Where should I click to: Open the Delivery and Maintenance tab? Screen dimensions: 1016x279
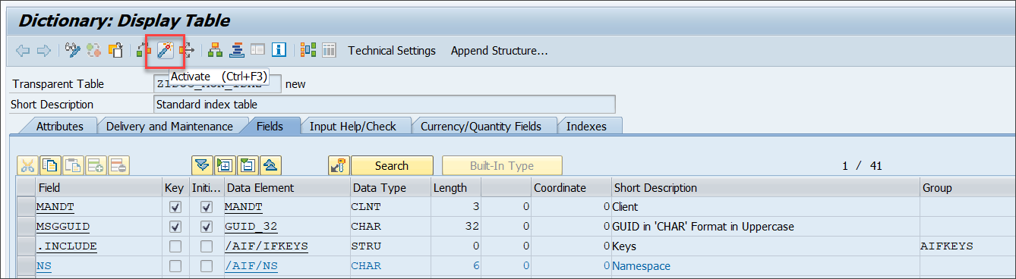(169, 127)
